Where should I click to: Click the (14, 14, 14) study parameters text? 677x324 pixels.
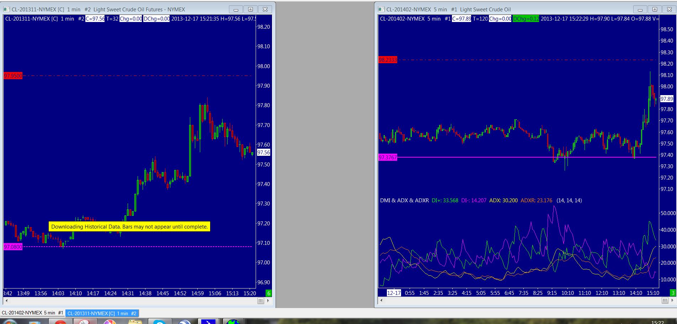pos(569,201)
